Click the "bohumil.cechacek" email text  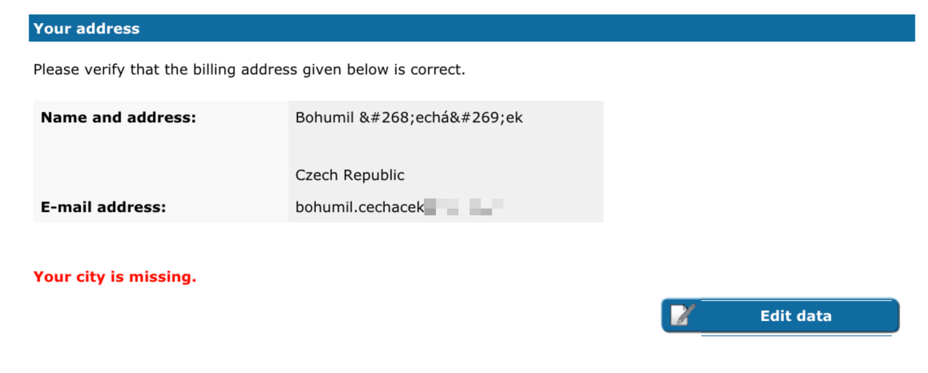coord(359,207)
